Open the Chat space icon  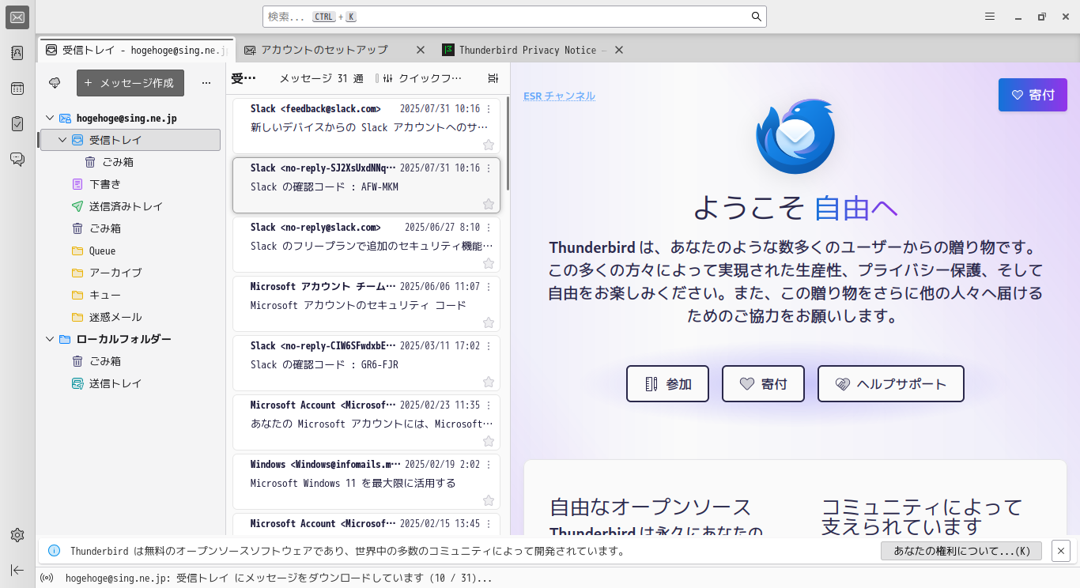tap(17, 159)
